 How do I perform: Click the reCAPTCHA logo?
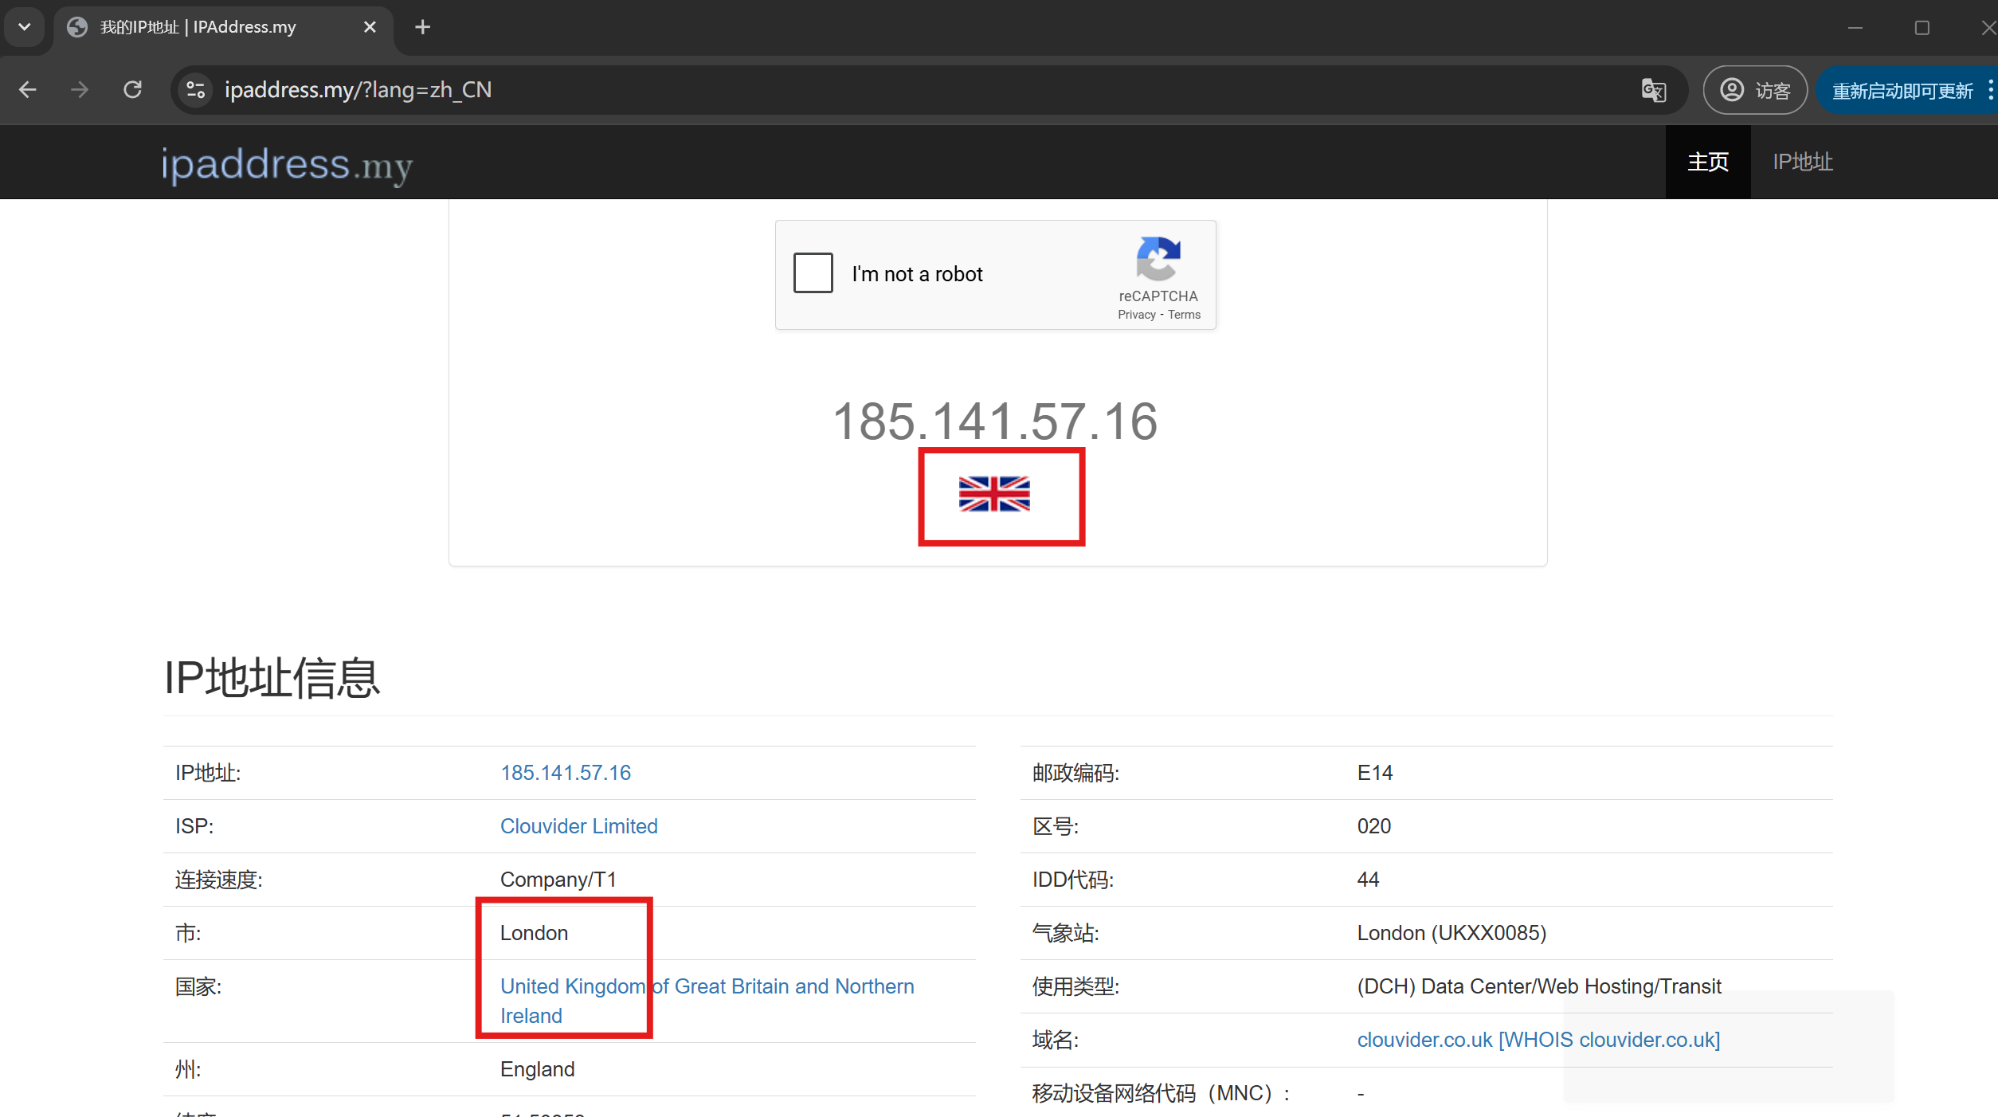click(1158, 258)
